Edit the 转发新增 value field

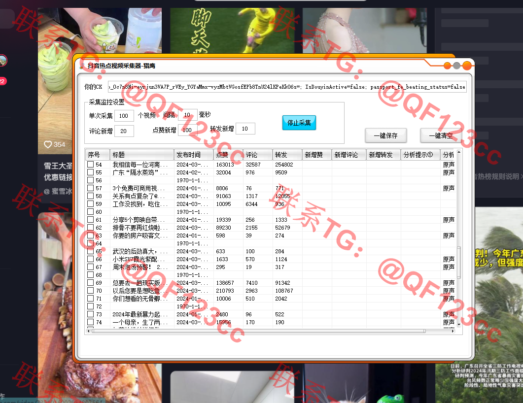click(x=245, y=129)
